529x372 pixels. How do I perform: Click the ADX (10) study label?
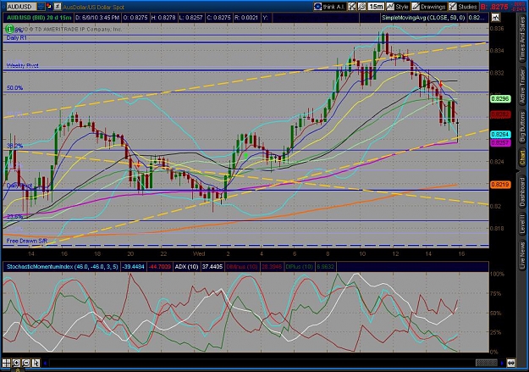[186, 267]
